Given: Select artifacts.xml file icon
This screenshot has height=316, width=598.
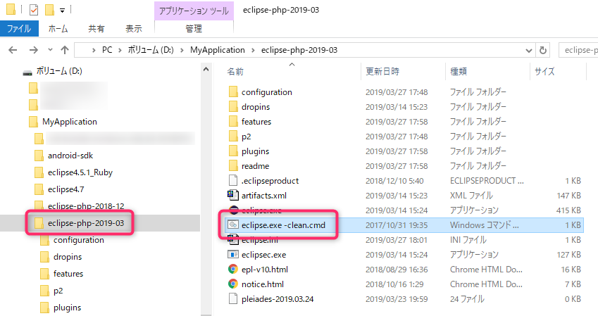Looking at the screenshot, I should [233, 195].
